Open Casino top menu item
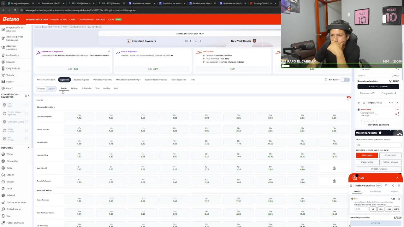The image size is (404, 227). (x=73, y=20)
